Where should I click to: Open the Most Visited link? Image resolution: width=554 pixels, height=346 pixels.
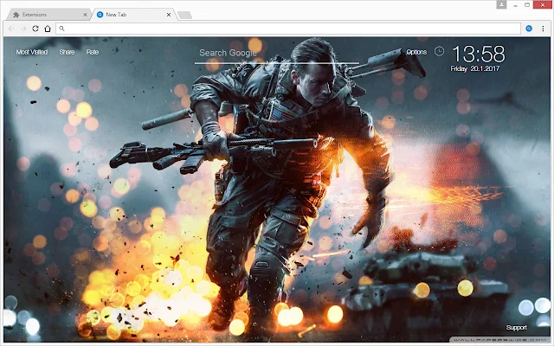pyautogui.click(x=32, y=52)
